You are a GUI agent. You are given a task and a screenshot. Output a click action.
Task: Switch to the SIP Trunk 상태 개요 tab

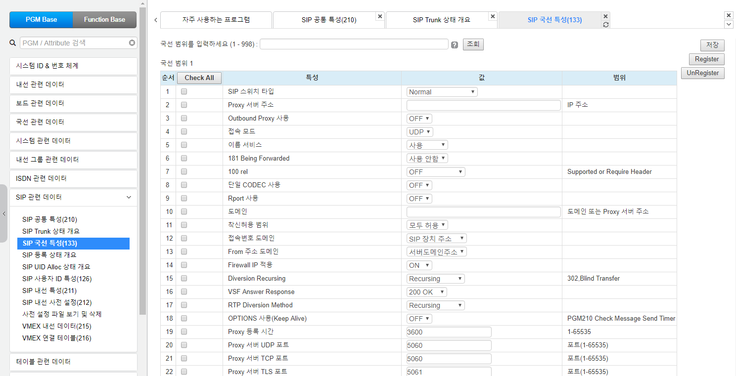(442, 20)
